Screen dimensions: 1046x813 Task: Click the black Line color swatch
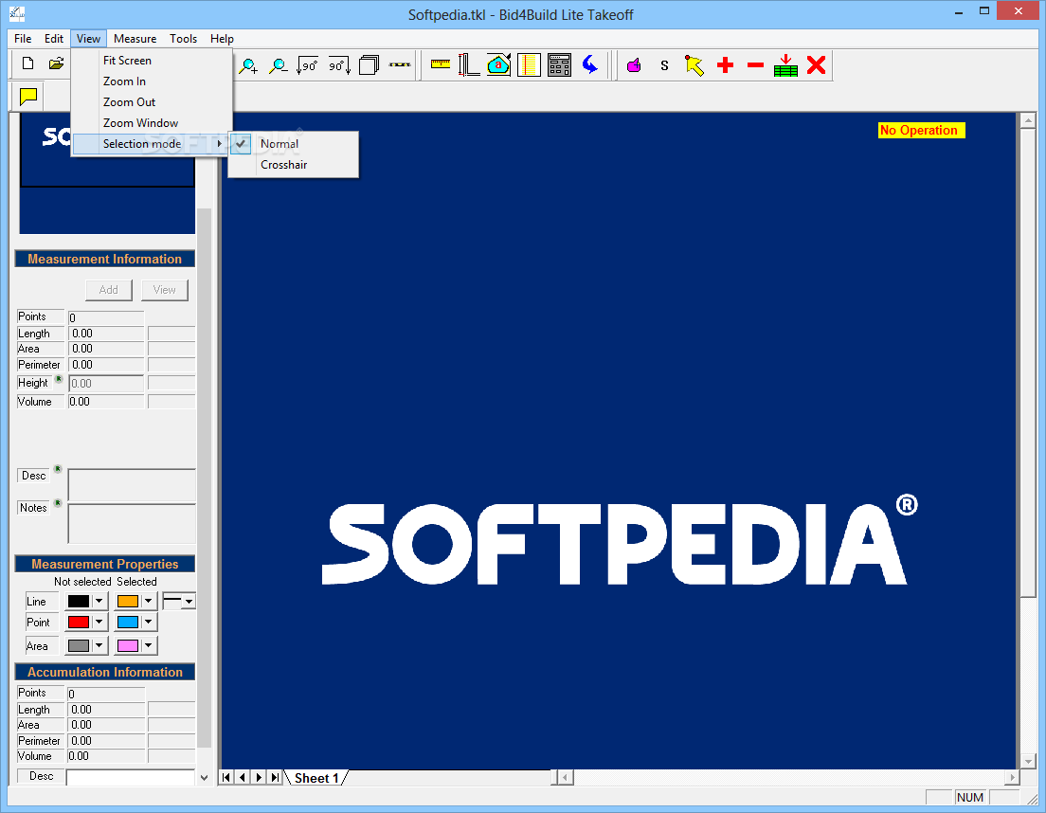(78, 601)
